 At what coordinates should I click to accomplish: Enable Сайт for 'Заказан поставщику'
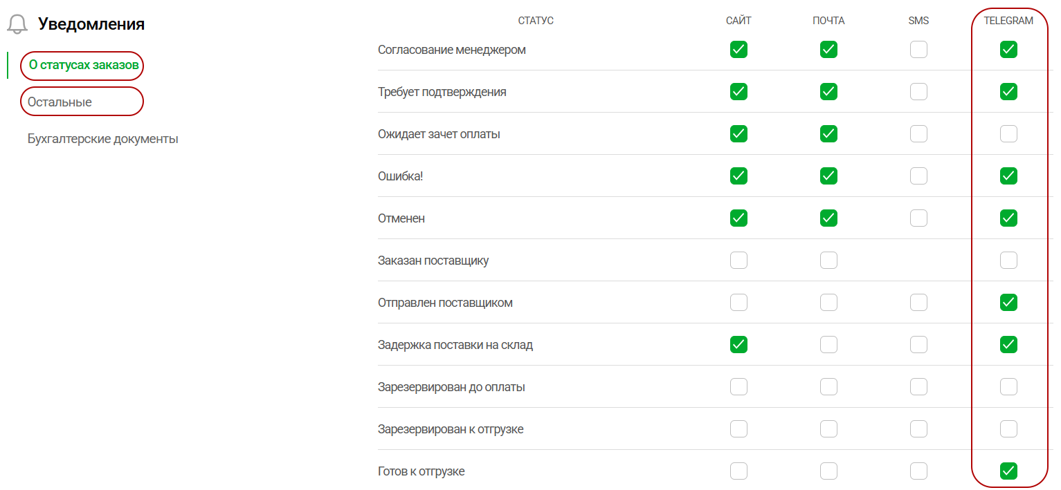tap(738, 261)
